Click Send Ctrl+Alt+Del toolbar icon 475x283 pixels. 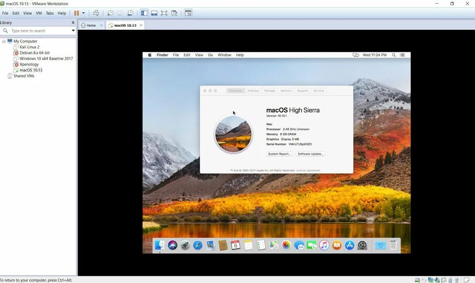[96, 13]
